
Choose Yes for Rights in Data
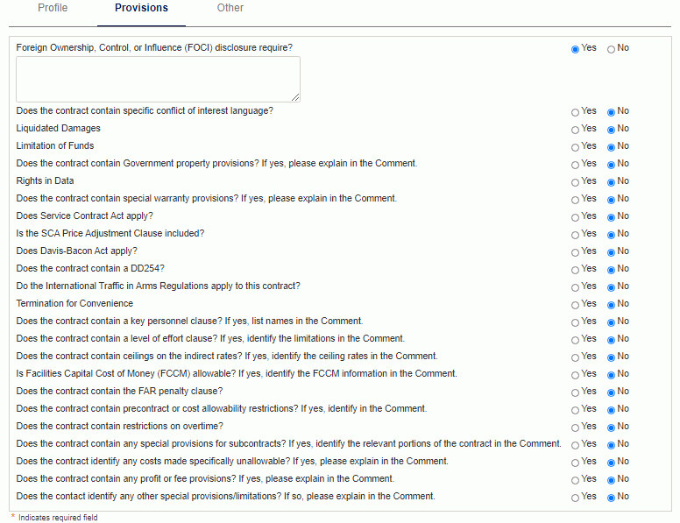click(x=575, y=182)
